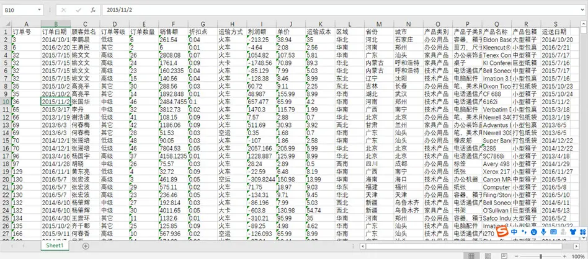The width and height of the screenshot is (588, 259).
Task: Select the cell with city 海口
Action: click(x=408, y=179)
